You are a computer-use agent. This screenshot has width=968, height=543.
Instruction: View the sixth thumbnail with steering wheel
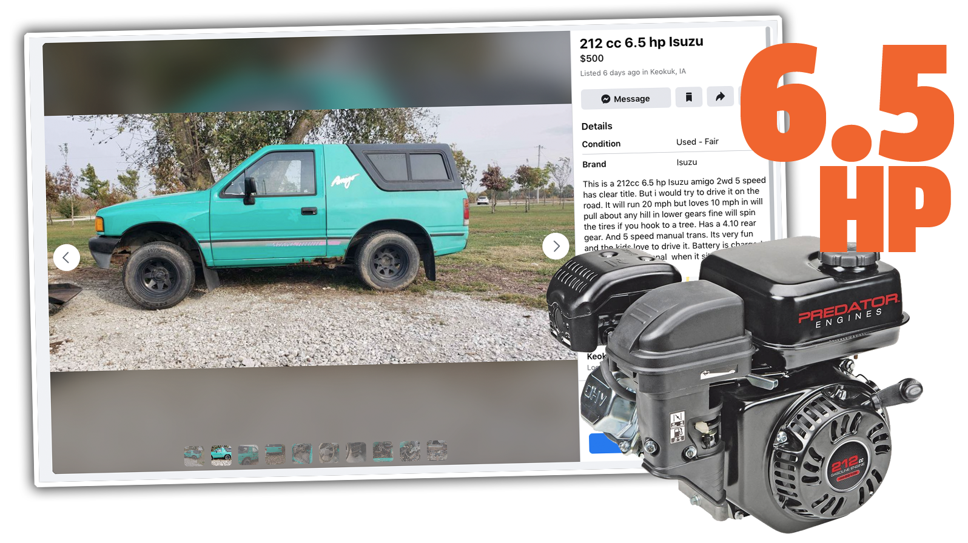click(x=329, y=452)
